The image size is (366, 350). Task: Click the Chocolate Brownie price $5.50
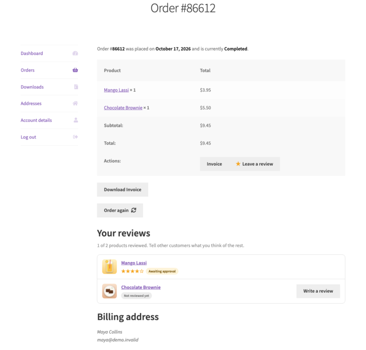pyautogui.click(x=205, y=108)
